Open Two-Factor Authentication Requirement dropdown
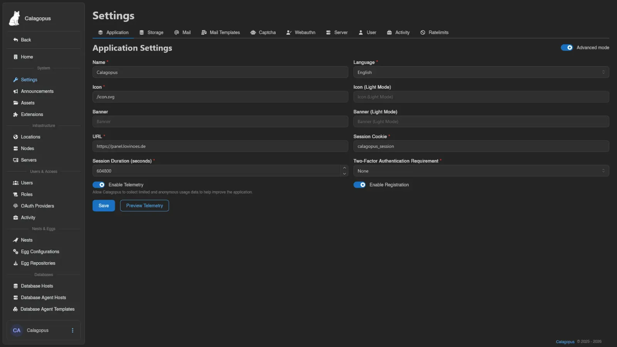The image size is (617, 347). coord(481,171)
